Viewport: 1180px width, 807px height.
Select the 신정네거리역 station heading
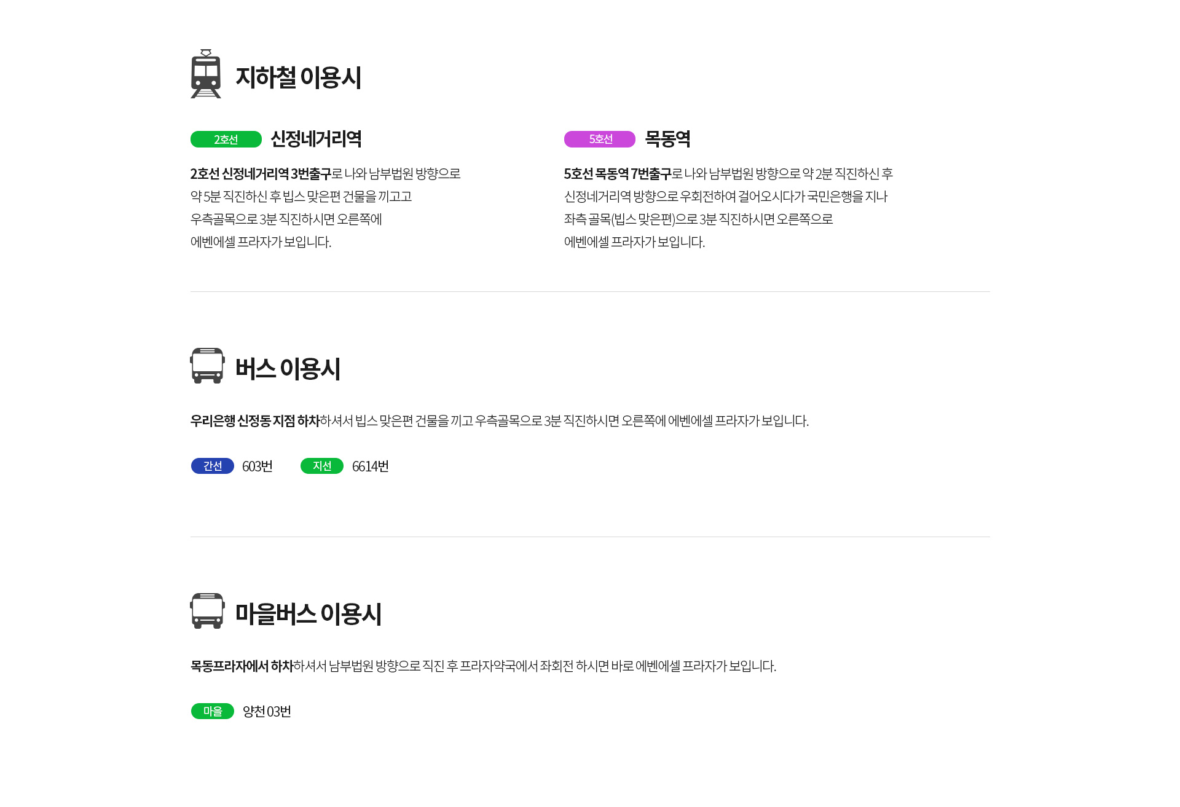[x=316, y=139]
